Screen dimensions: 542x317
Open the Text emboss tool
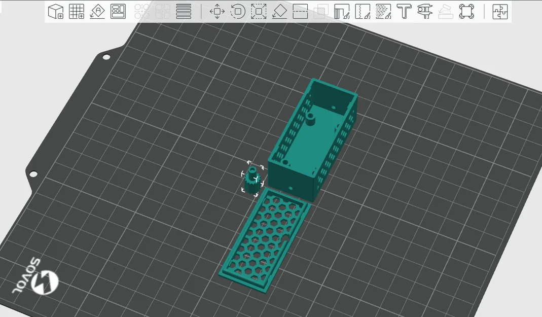coord(404,11)
